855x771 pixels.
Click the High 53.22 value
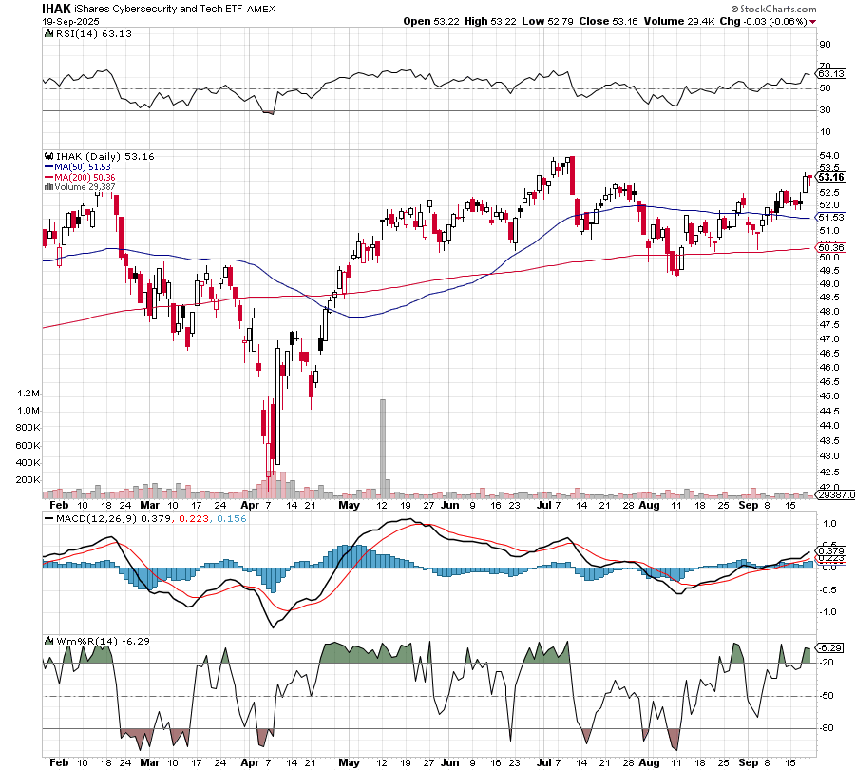pos(490,21)
